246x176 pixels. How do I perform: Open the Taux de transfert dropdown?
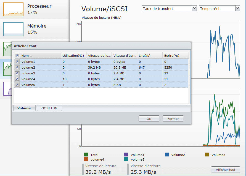pyautogui.click(x=169, y=9)
